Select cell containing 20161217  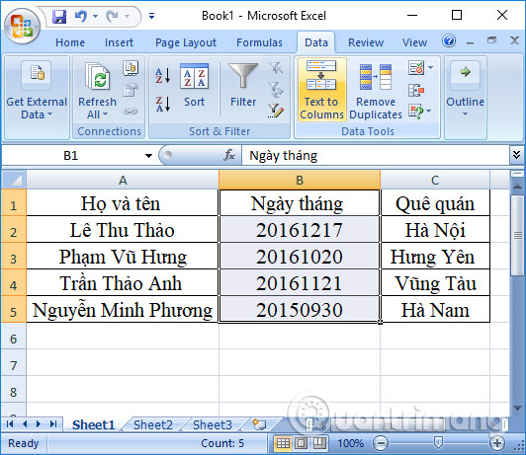[x=300, y=229]
